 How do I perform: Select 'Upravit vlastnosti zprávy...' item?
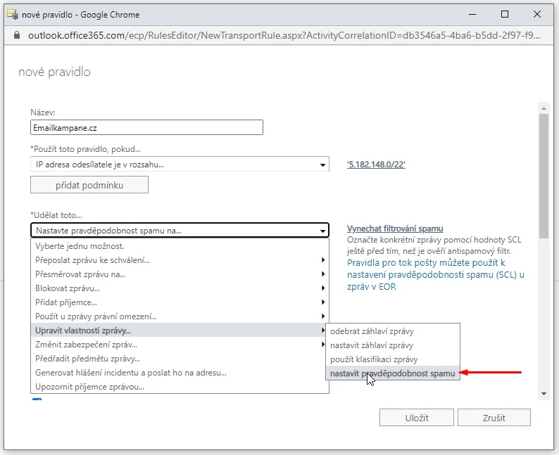180,331
